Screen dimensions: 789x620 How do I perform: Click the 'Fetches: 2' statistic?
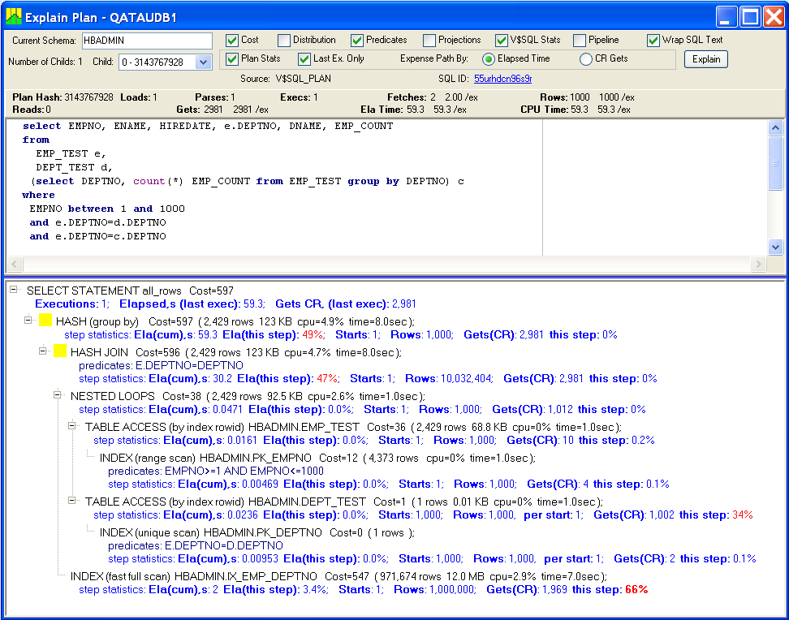click(x=412, y=97)
